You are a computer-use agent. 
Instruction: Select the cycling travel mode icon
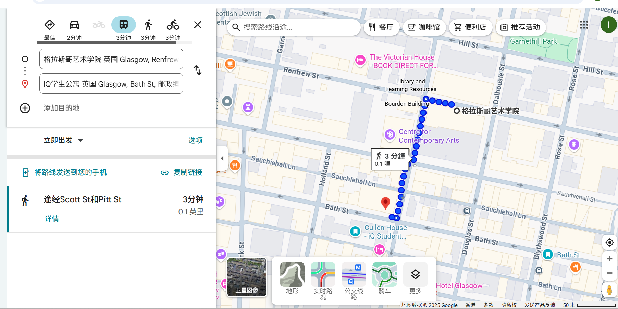[173, 25]
